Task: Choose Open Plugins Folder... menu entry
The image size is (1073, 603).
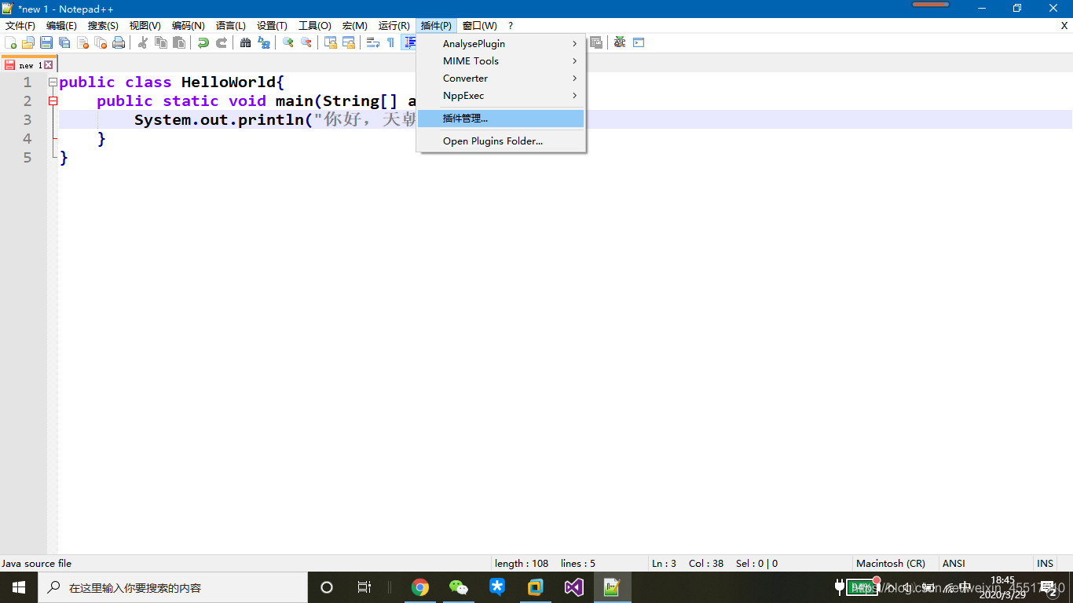Action: pos(501,141)
